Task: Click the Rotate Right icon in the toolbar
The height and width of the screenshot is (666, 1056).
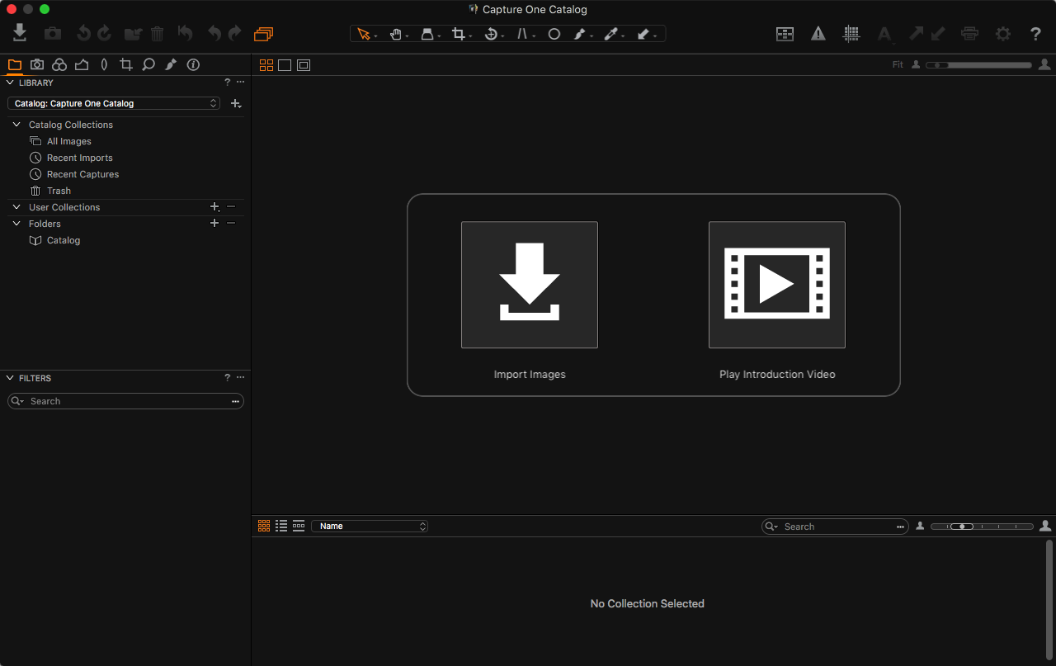Action: click(105, 34)
